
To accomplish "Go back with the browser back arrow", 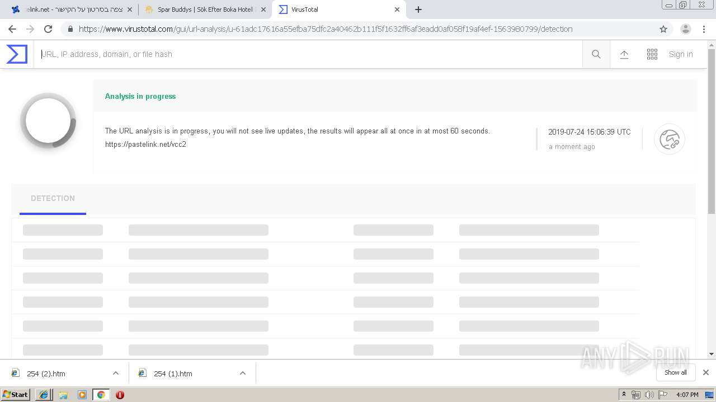I will (12, 29).
